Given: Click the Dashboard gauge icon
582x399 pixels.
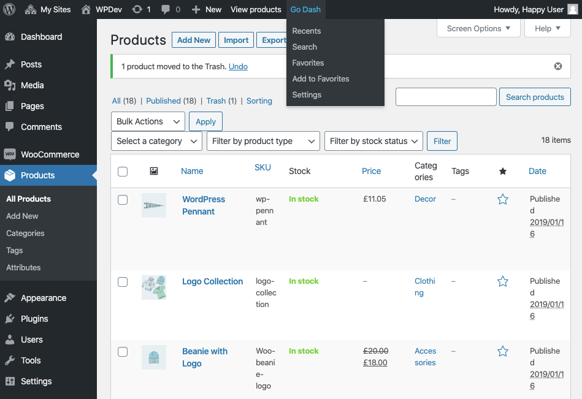Looking at the screenshot, I should [10, 37].
